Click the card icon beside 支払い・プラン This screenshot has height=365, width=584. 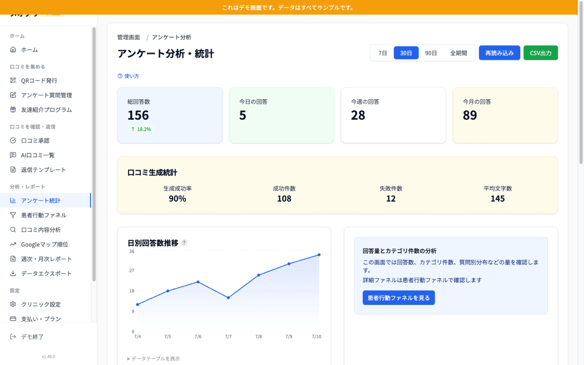coord(13,319)
